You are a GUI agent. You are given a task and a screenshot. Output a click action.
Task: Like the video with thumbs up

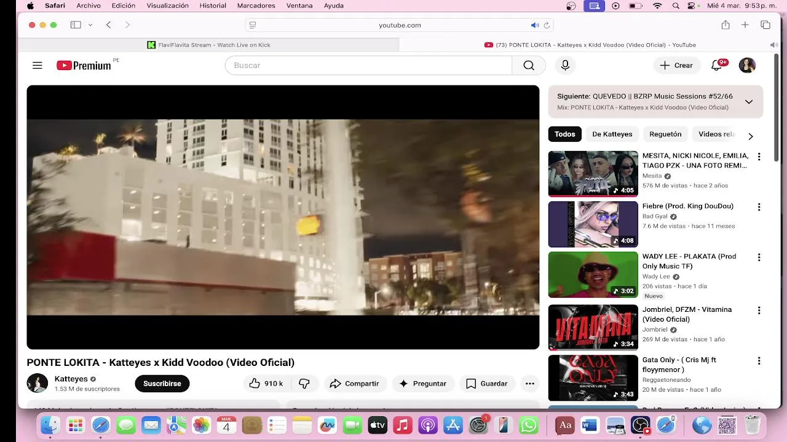click(x=266, y=384)
